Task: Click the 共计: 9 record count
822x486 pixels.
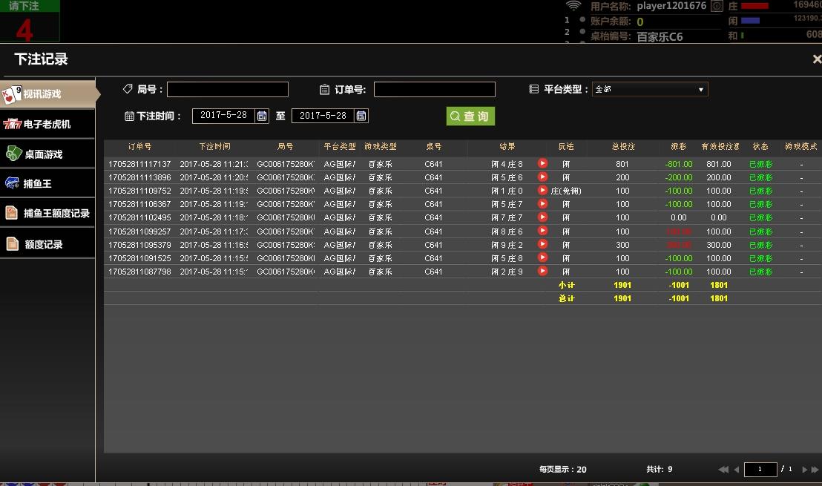Action: point(660,469)
